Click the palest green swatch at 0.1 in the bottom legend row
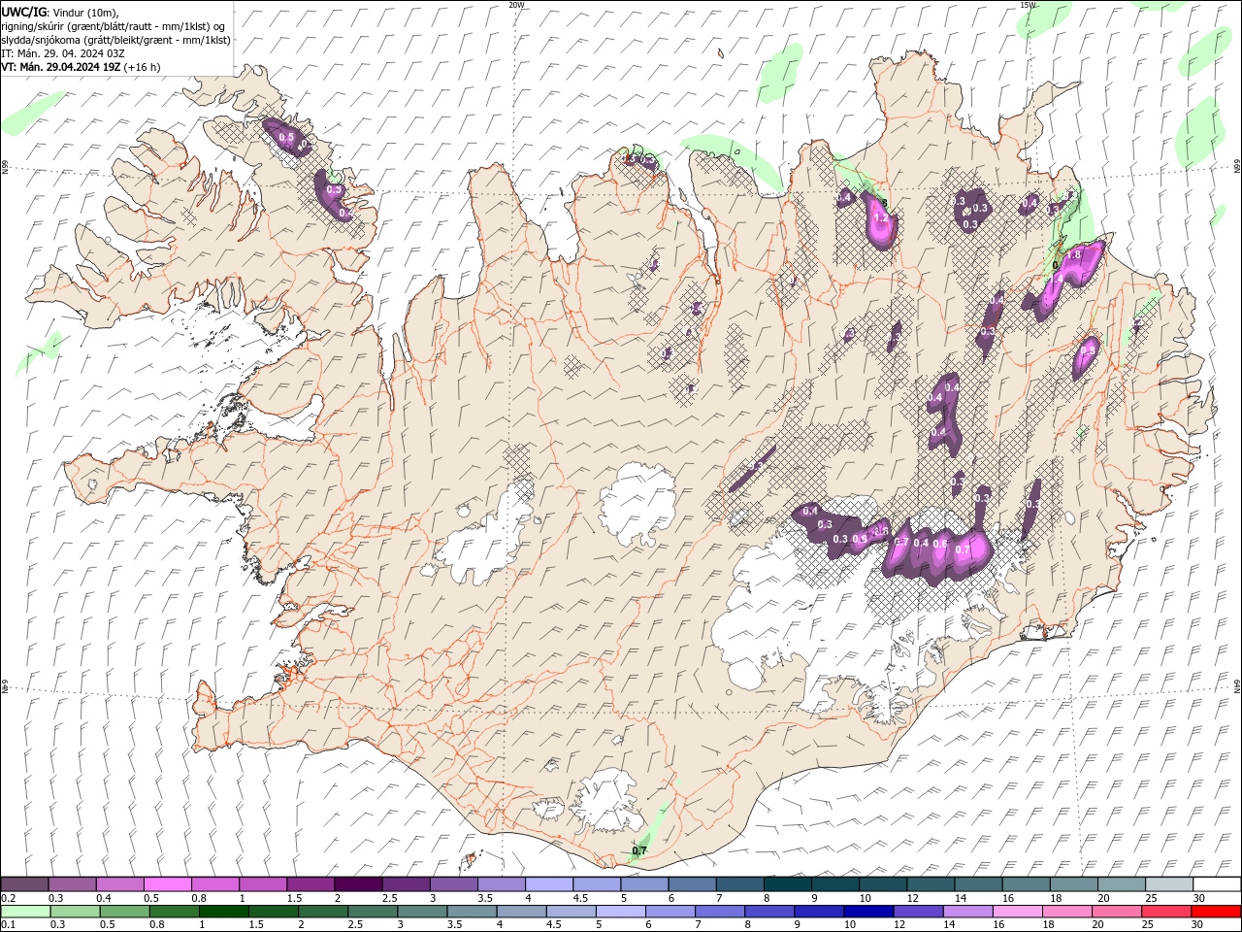This screenshot has height=932, width=1242. click(25, 912)
